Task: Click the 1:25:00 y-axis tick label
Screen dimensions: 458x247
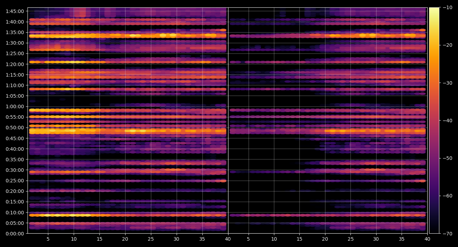Action: pyautogui.click(x=15, y=53)
